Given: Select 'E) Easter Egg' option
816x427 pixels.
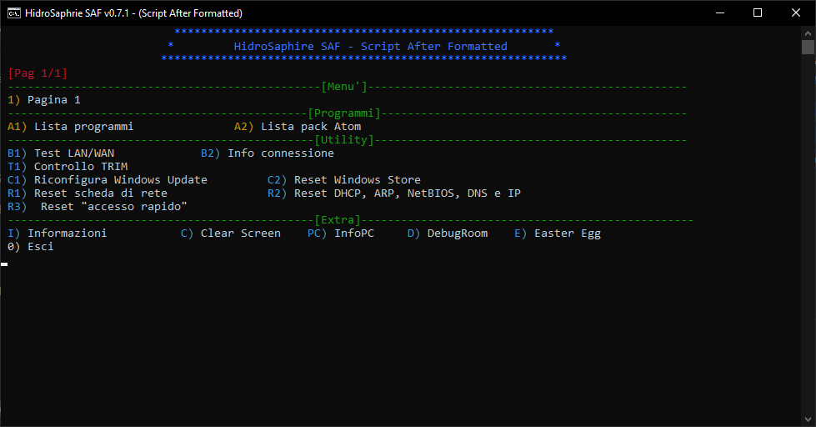Looking at the screenshot, I should pyautogui.click(x=558, y=234).
